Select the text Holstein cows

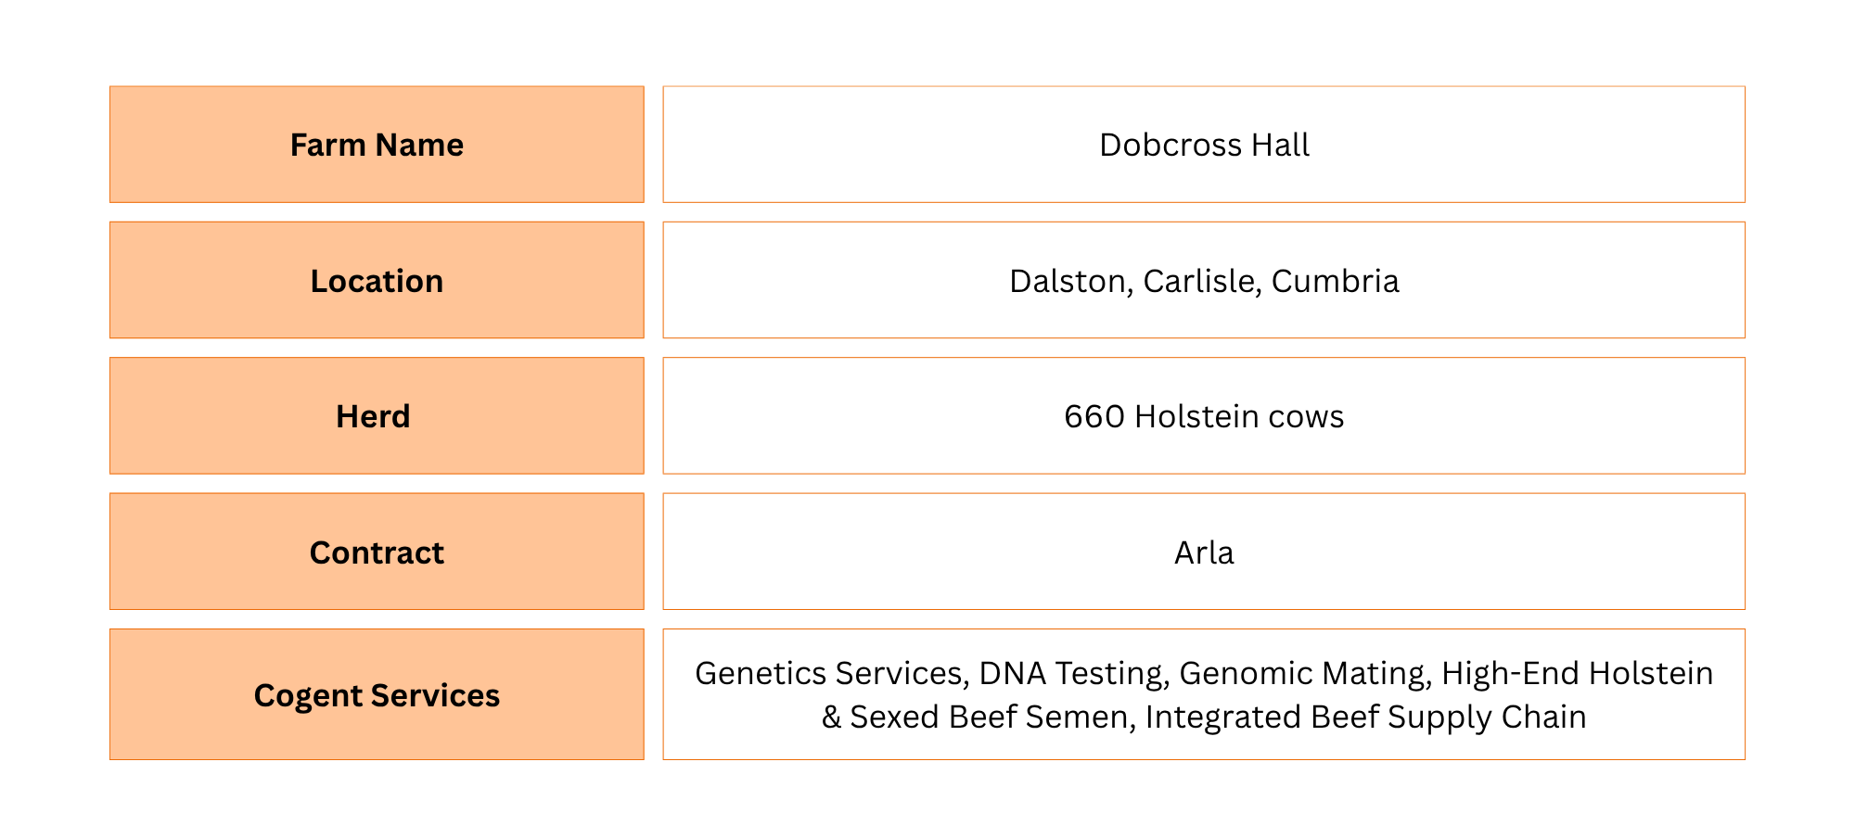click(1238, 416)
